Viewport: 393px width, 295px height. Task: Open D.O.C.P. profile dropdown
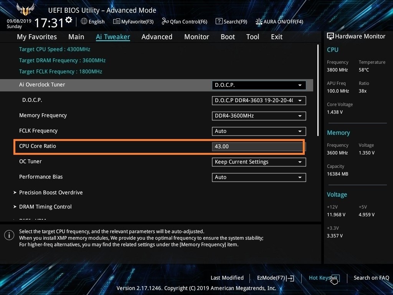(x=259, y=101)
